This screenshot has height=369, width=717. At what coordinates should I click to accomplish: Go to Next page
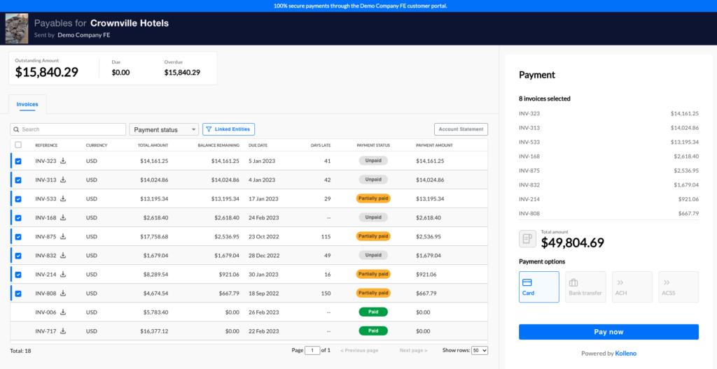(413, 350)
